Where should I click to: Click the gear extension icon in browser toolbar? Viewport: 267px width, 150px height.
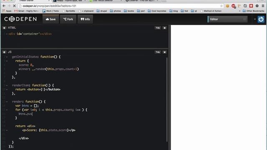click(257, 6)
